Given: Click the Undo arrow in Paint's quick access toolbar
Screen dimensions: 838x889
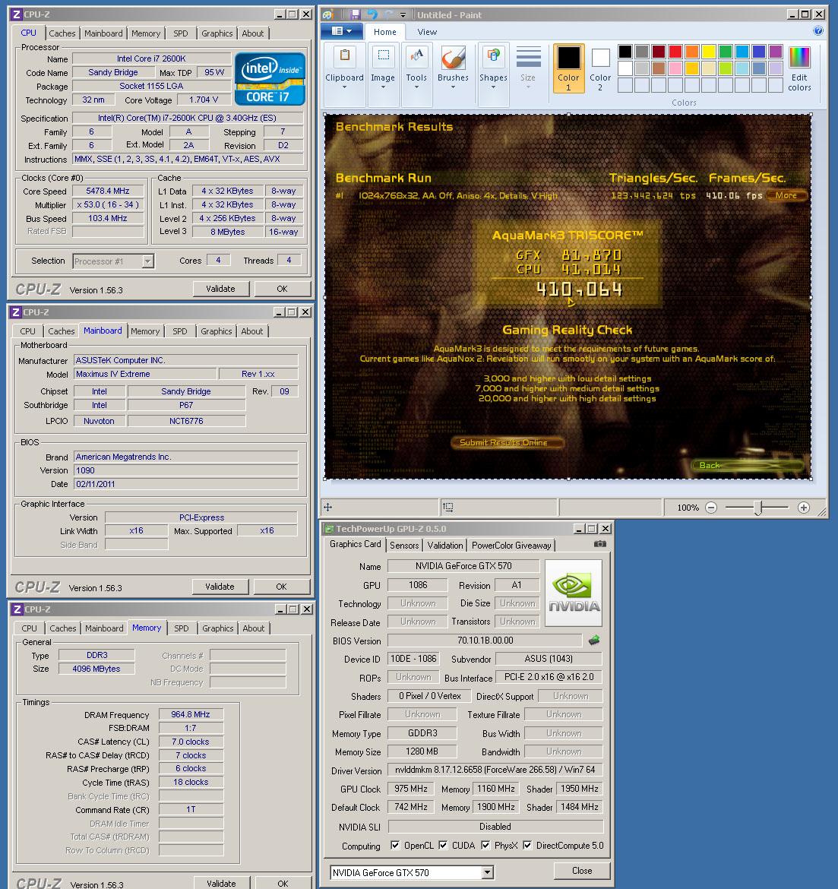Looking at the screenshot, I should pos(372,14).
